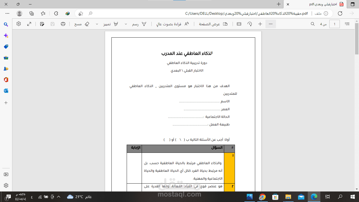
Task: Add a sidebar app with plus
Action: [x=6, y=103]
